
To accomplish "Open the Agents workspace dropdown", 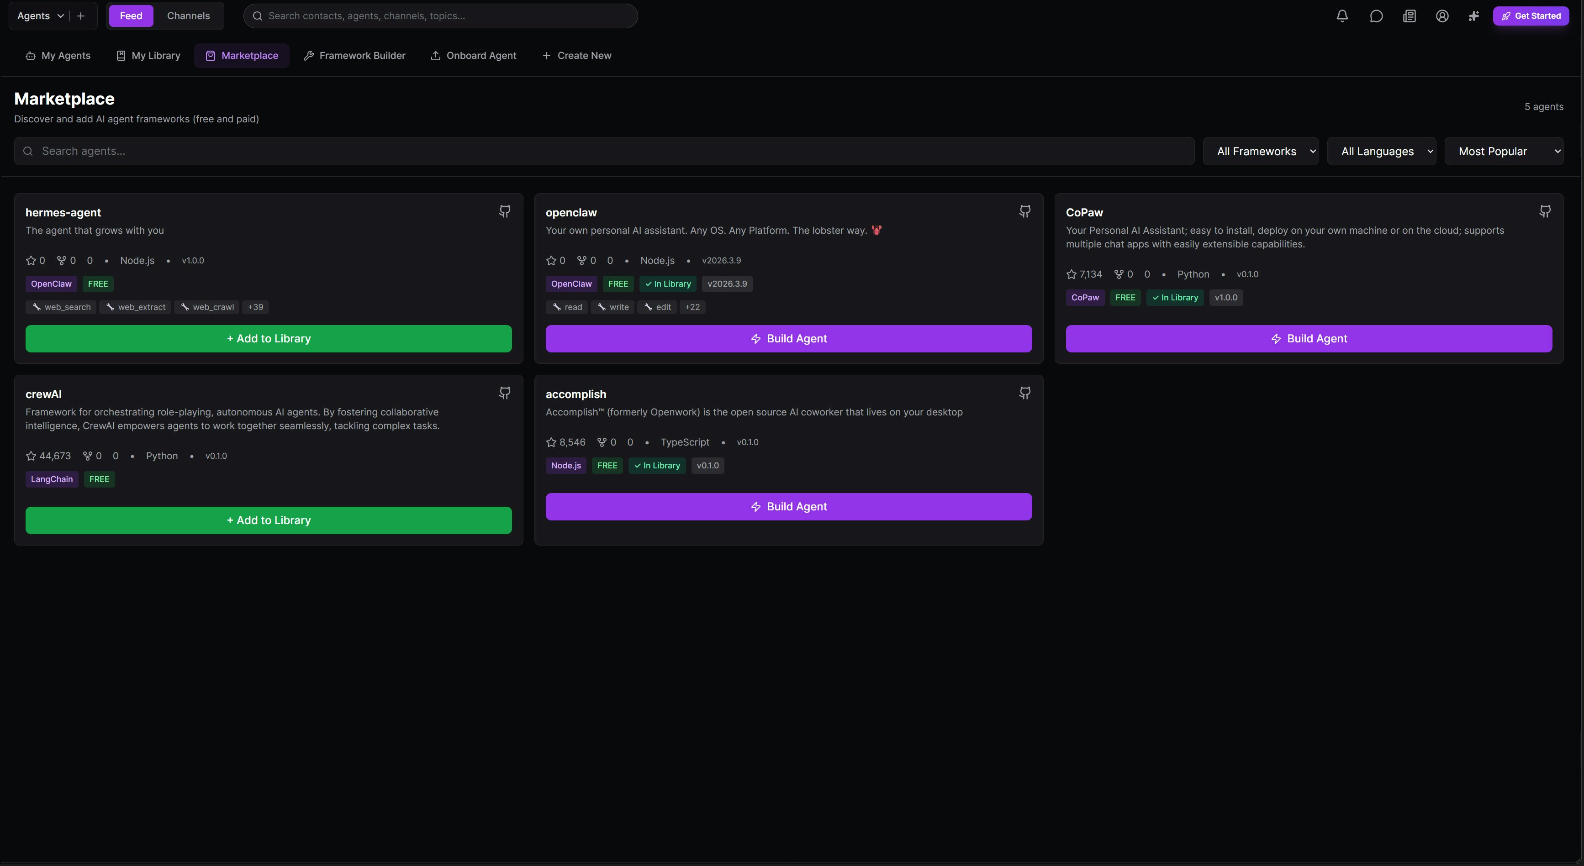I will coord(40,16).
